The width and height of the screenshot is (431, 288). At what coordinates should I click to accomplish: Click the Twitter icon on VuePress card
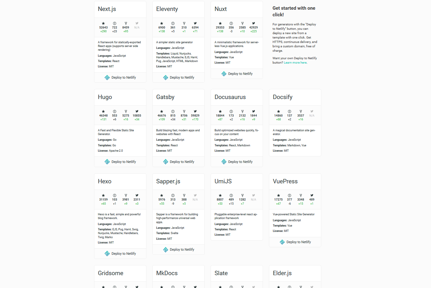pos(312,196)
